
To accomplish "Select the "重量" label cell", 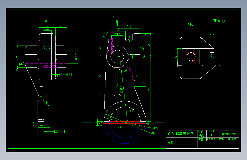I will (x=201, y=139).
